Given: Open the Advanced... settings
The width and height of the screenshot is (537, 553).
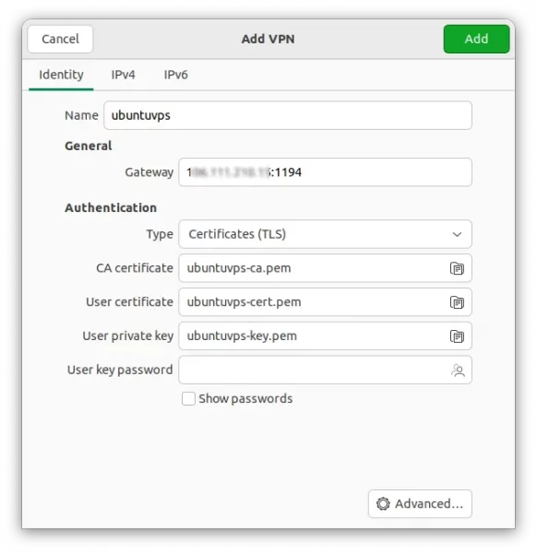Looking at the screenshot, I should 420,503.
